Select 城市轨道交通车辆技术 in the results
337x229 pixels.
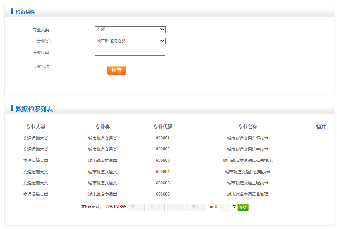click(x=247, y=138)
